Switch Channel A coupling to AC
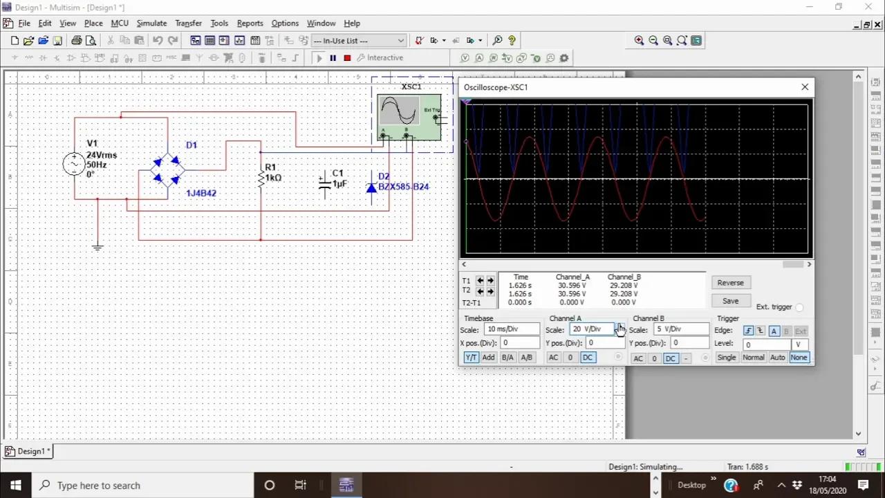This screenshot has width=885, height=498. pos(553,357)
